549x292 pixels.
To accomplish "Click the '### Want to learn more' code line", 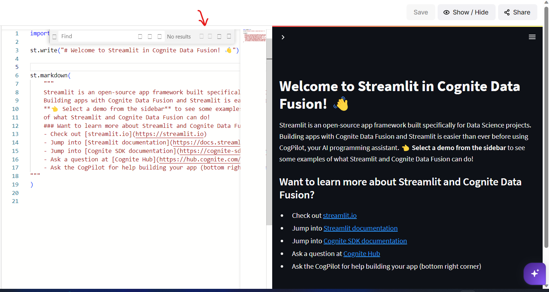I will [x=142, y=126].
